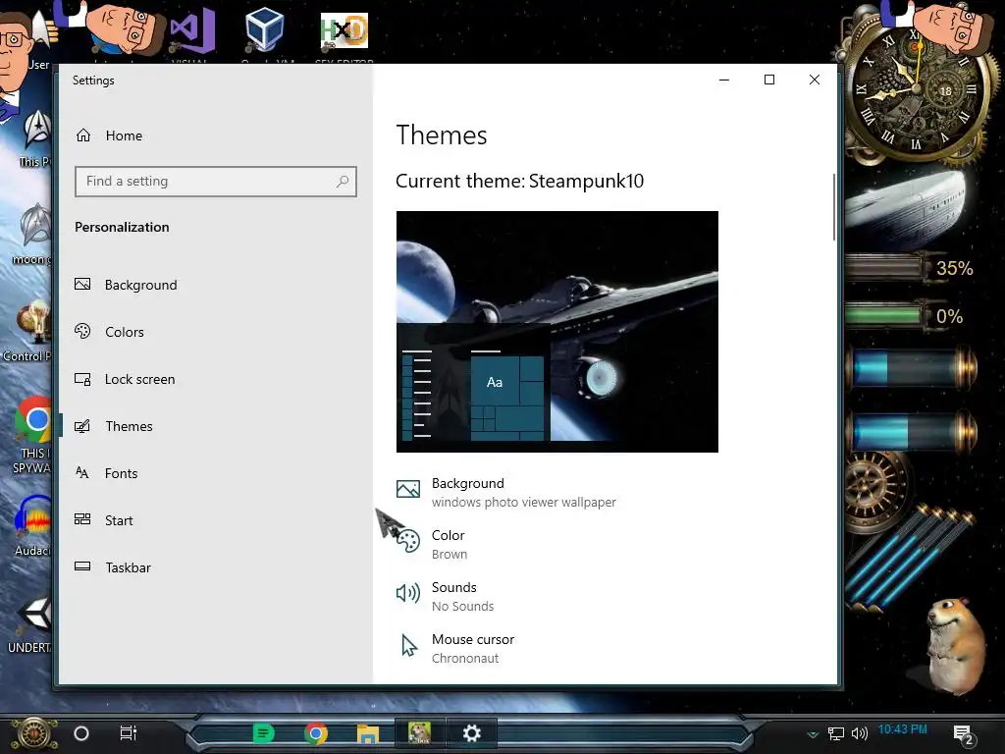Viewport: 1005px width, 754px height.
Task: Open Chrome from the taskbar
Action: pos(315,732)
